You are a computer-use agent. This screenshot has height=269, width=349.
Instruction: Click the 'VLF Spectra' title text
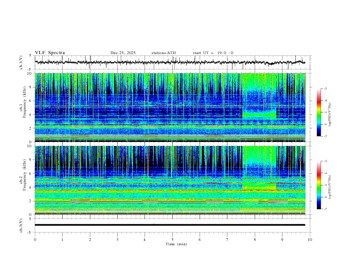coord(50,53)
